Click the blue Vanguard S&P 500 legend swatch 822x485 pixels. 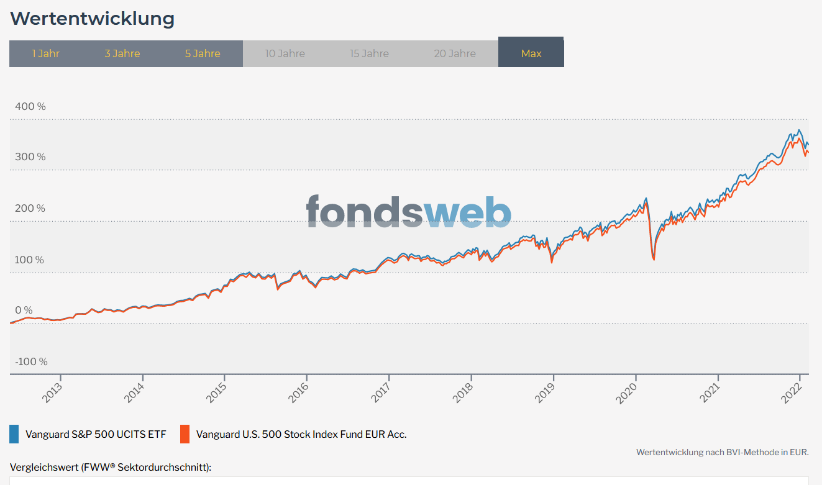tap(14, 434)
